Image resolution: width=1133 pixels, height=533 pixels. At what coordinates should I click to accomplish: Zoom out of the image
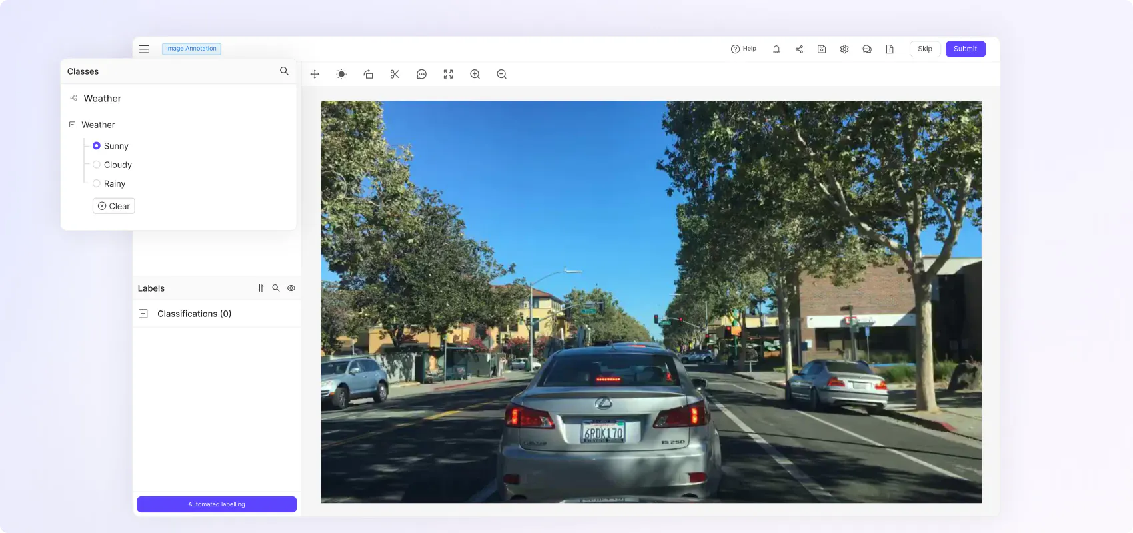pos(501,74)
